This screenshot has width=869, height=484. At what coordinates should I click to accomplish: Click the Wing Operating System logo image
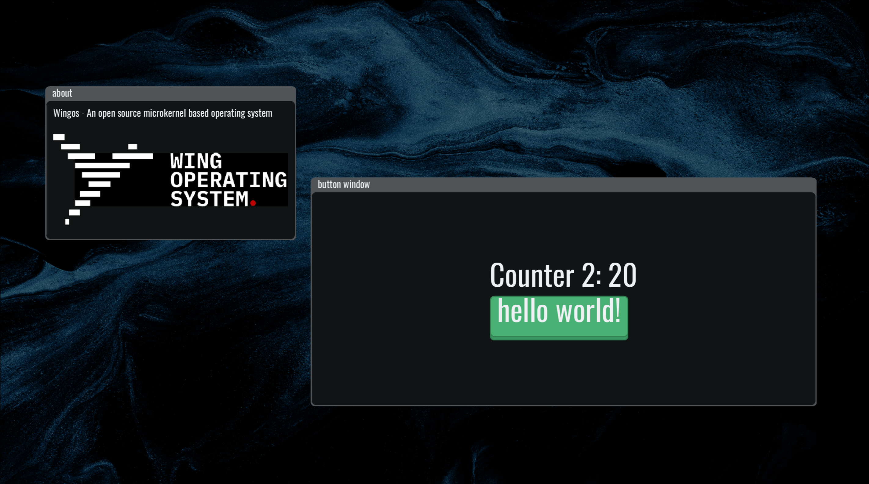tap(170, 180)
